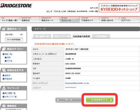Select the 会員登録内容変更 tab
140x110 pixels.
click(x=81, y=36)
